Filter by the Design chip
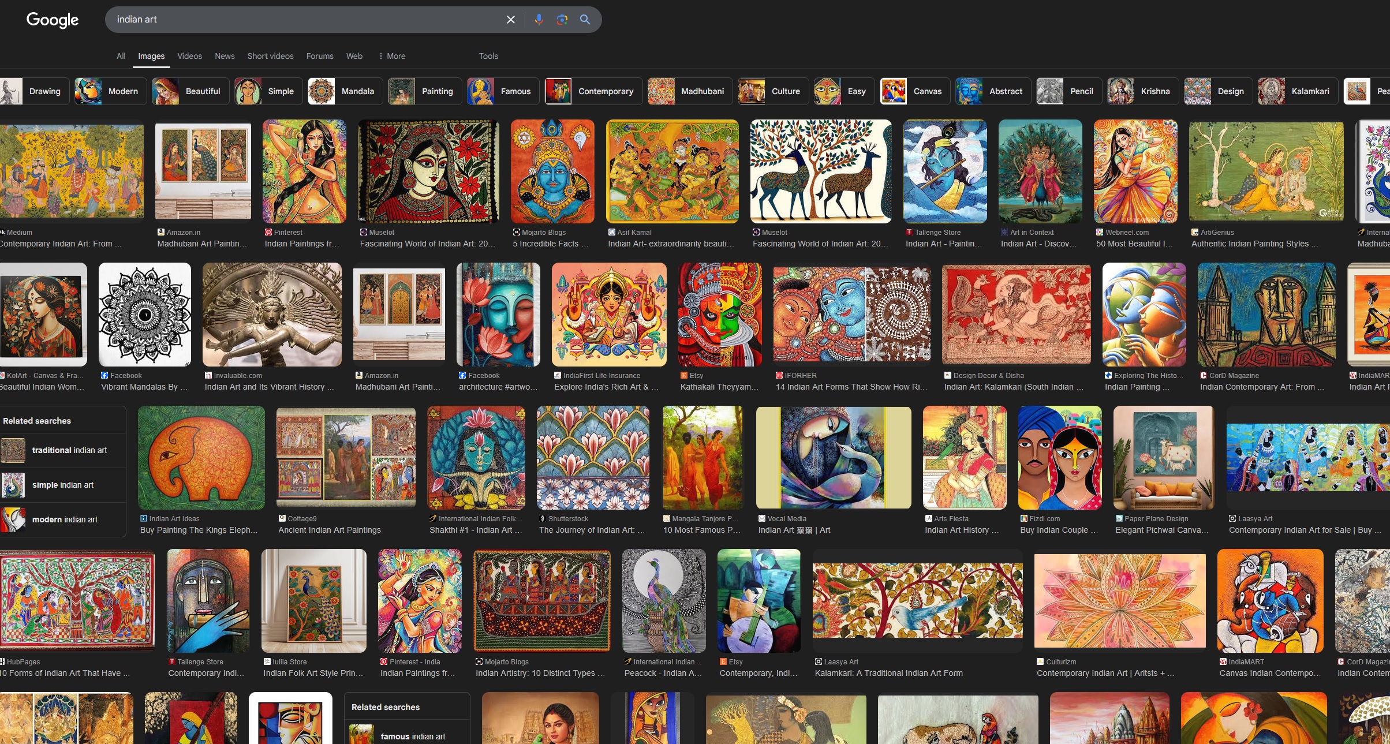 (x=1218, y=91)
